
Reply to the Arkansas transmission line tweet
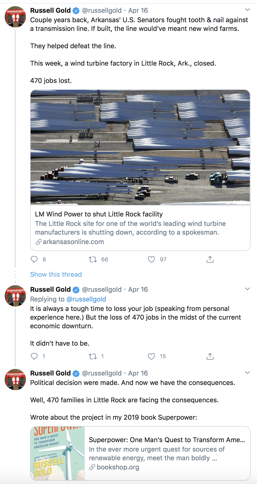tap(34, 259)
